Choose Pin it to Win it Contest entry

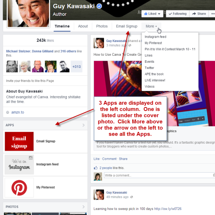(170, 49)
